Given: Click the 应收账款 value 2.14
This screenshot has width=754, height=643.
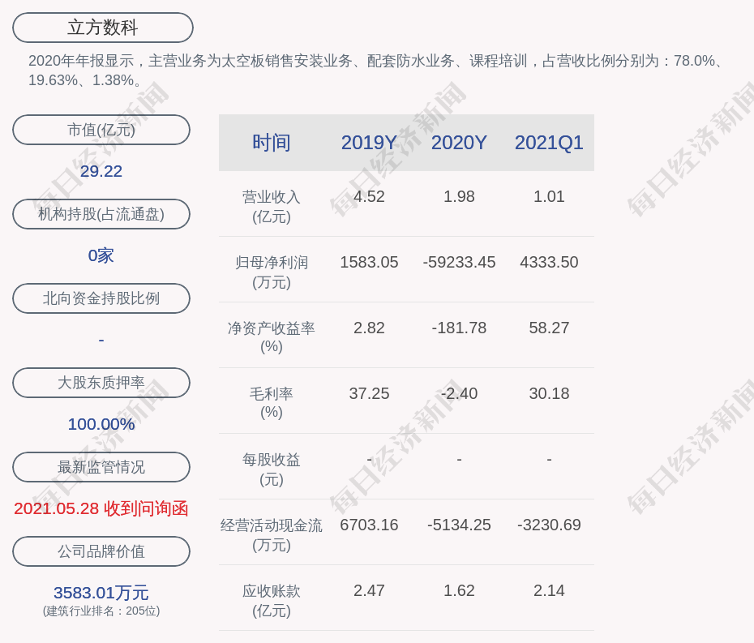Looking at the screenshot, I should point(549,591).
